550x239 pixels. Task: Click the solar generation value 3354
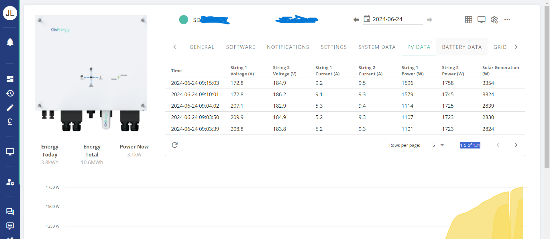[488, 83]
